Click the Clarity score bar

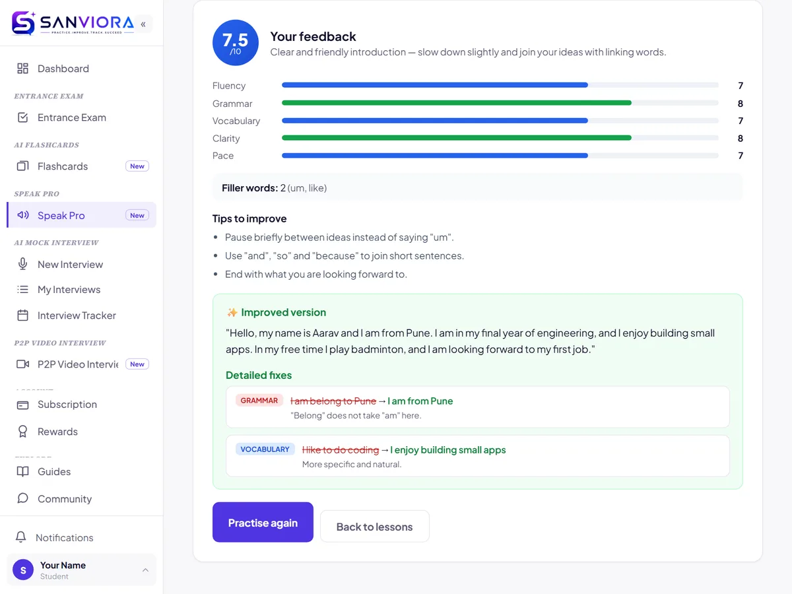click(x=500, y=138)
